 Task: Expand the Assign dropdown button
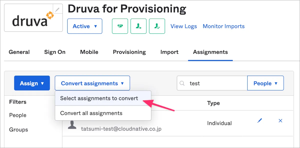[x=32, y=83]
